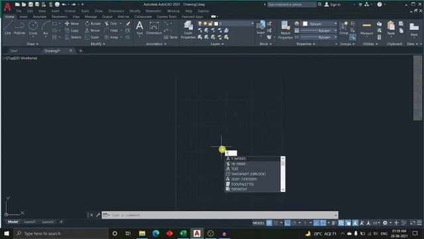Activate the Rotate command

[x=93, y=24]
